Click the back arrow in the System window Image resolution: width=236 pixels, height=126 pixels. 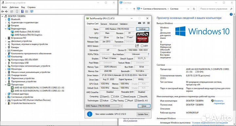click(122, 9)
